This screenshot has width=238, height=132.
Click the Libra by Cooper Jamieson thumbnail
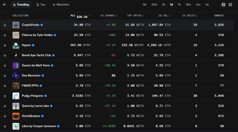coord(16,126)
